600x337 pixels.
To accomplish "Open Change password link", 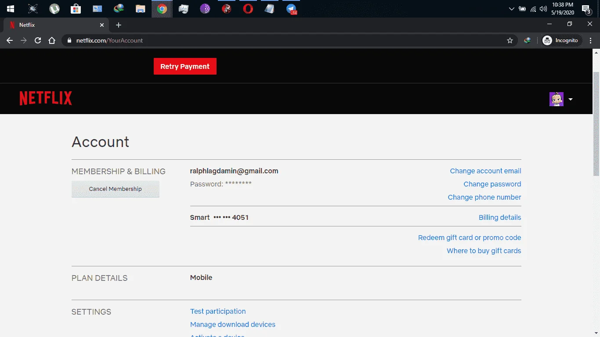I will 492,184.
